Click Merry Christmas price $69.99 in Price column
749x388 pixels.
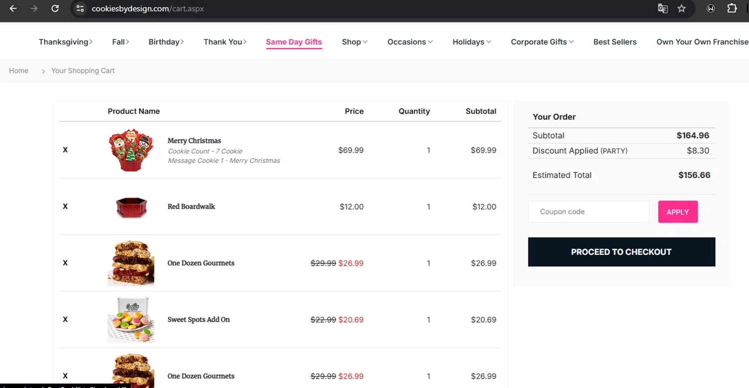coord(351,150)
